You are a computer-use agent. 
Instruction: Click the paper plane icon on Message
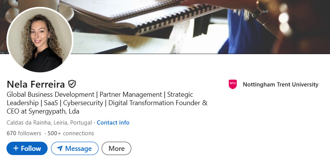coord(59,148)
